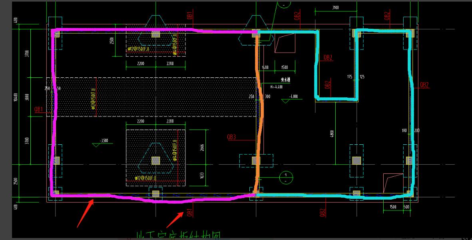This screenshot has width=472, height=240.
Task: Click the 2666 dimension text
Action: 202,147
